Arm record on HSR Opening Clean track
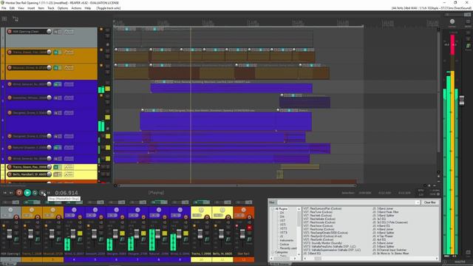The image size is (473, 266). click(10, 31)
